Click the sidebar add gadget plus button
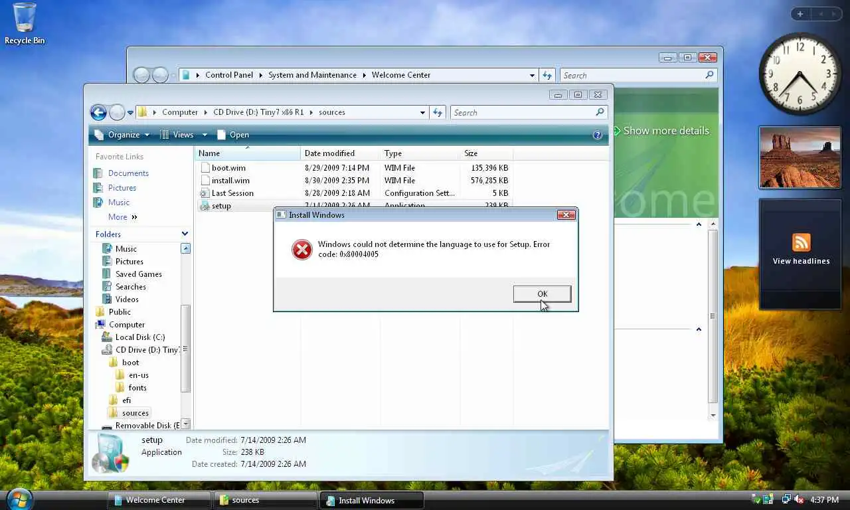This screenshot has width=850, height=510. click(x=800, y=14)
